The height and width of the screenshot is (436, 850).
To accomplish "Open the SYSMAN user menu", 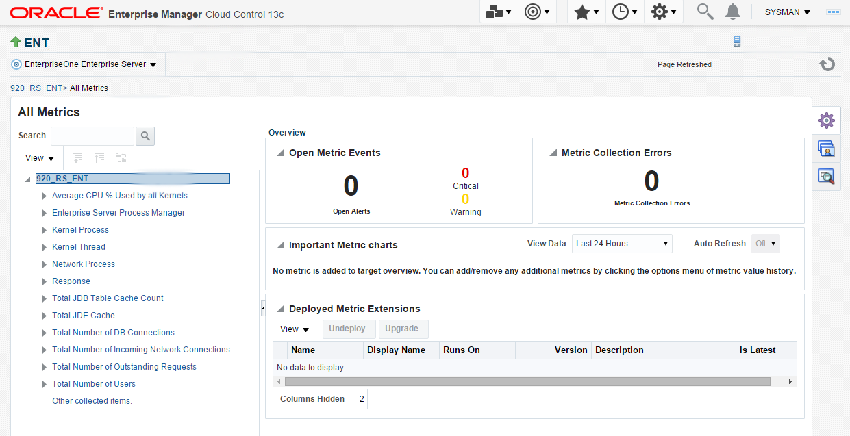I will pos(787,12).
